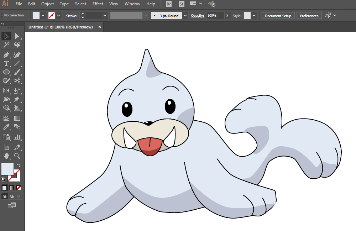
Task: Pick the Magic Wand tool
Action: [6, 45]
